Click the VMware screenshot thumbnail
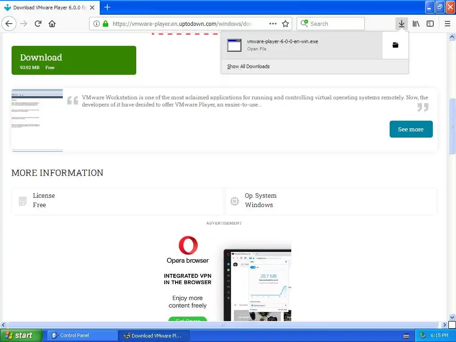The height and width of the screenshot is (342, 456). click(37, 120)
